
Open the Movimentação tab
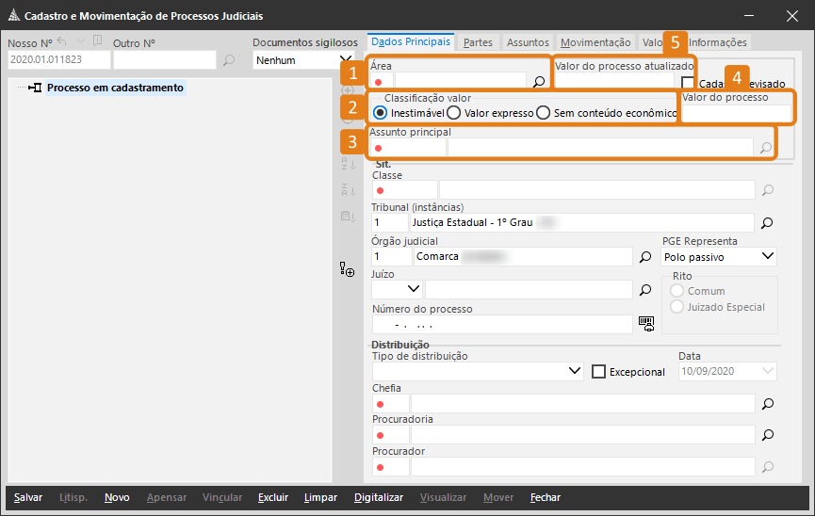point(595,42)
